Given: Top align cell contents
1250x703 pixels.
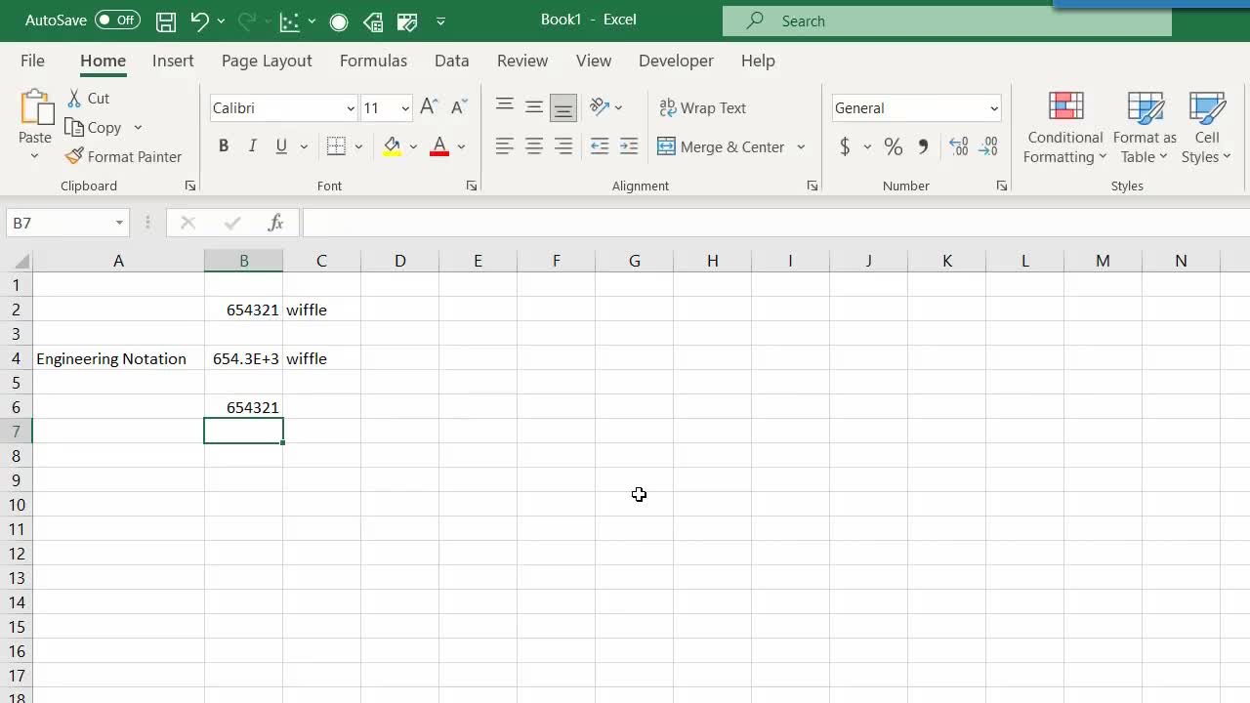Looking at the screenshot, I should point(504,107).
